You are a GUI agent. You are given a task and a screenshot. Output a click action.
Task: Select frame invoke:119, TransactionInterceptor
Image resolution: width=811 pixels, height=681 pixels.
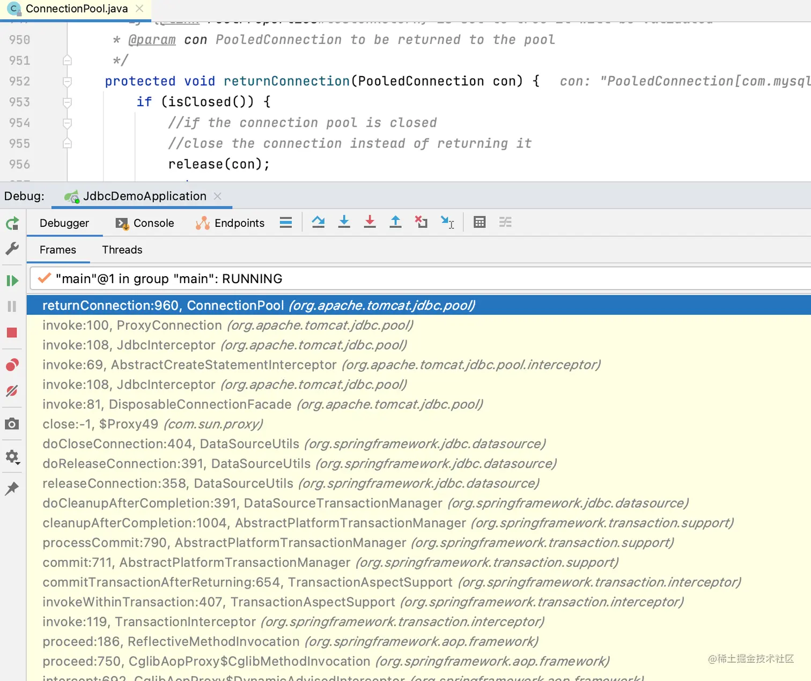pyautogui.click(x=418, y=621)
